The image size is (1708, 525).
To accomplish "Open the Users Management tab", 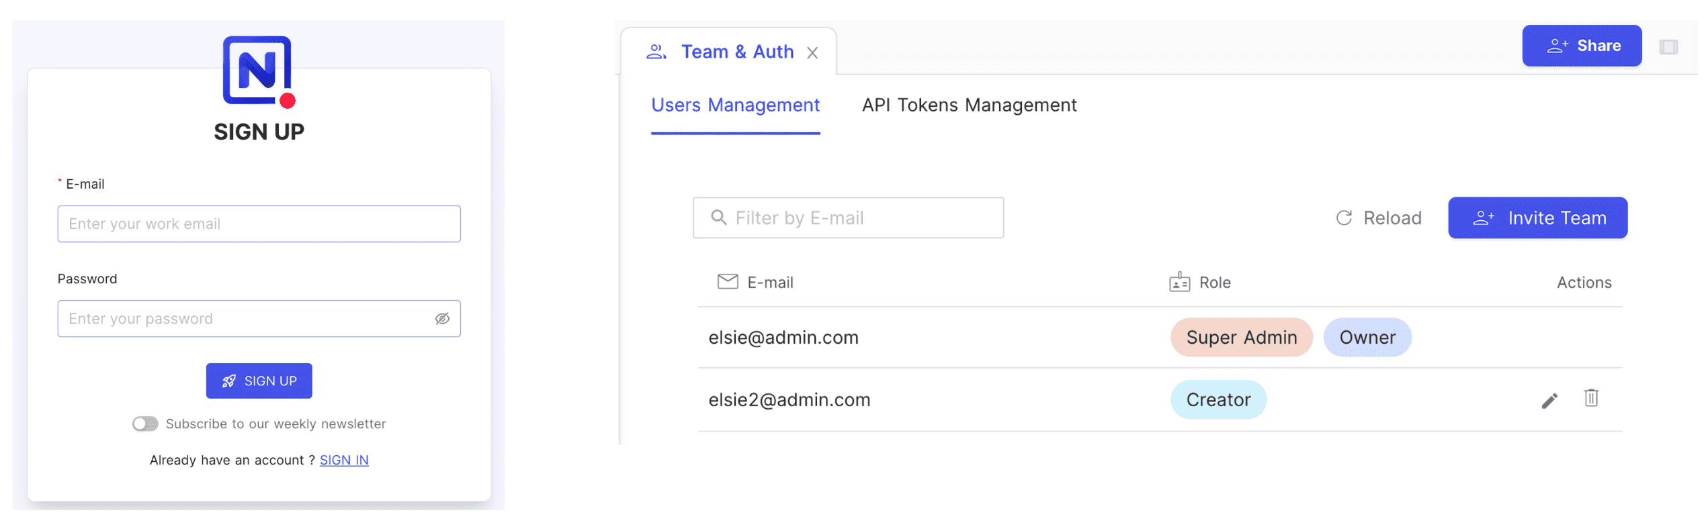I will [x=735, y=105].
